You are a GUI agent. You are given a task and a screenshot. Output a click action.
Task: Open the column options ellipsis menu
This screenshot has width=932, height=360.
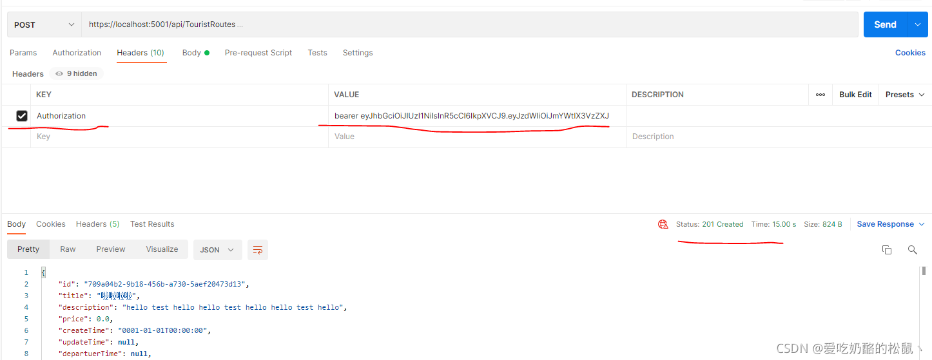pos(820,95)
